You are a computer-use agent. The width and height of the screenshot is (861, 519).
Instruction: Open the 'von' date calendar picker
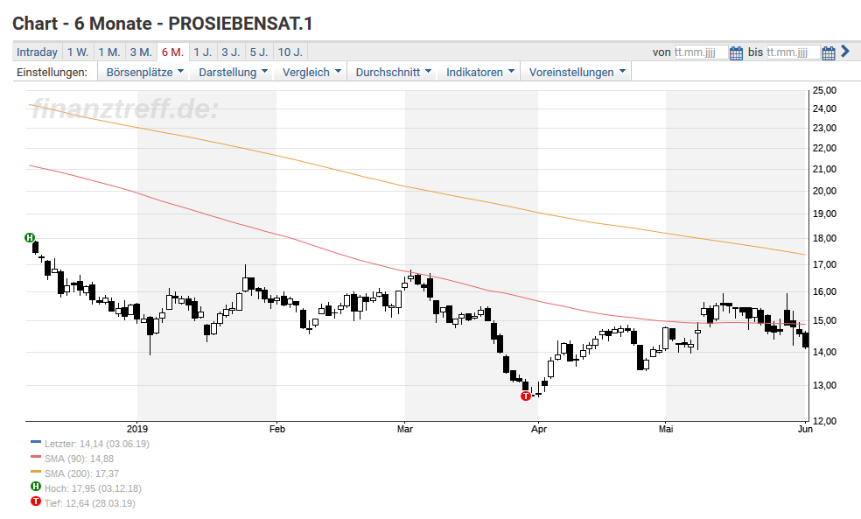tap(737, 53)
